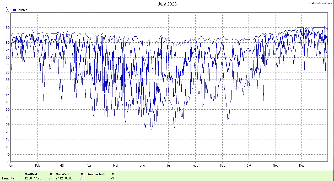The height and width of the screenshot is (181, 334).
Task: Click the Jahr 2023 chart title
Action: (x=167, y=4)
